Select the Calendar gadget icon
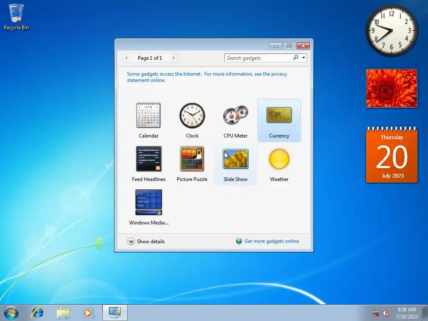The image size is (428, 321). point(148,115)
